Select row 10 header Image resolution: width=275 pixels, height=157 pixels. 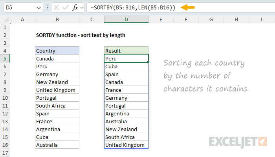click(x=5, y=98)
